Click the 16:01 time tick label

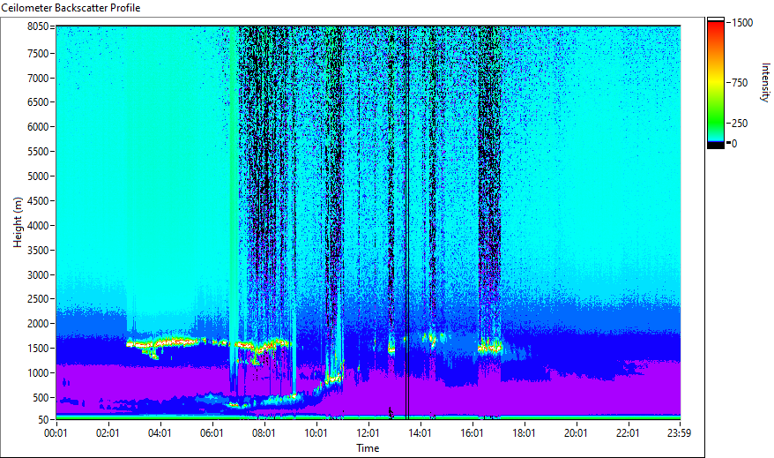tap(472, 433)
